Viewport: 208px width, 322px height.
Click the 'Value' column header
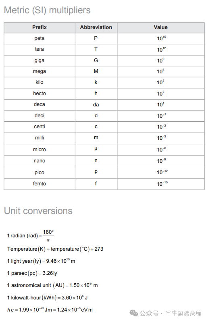pos(161,27)
